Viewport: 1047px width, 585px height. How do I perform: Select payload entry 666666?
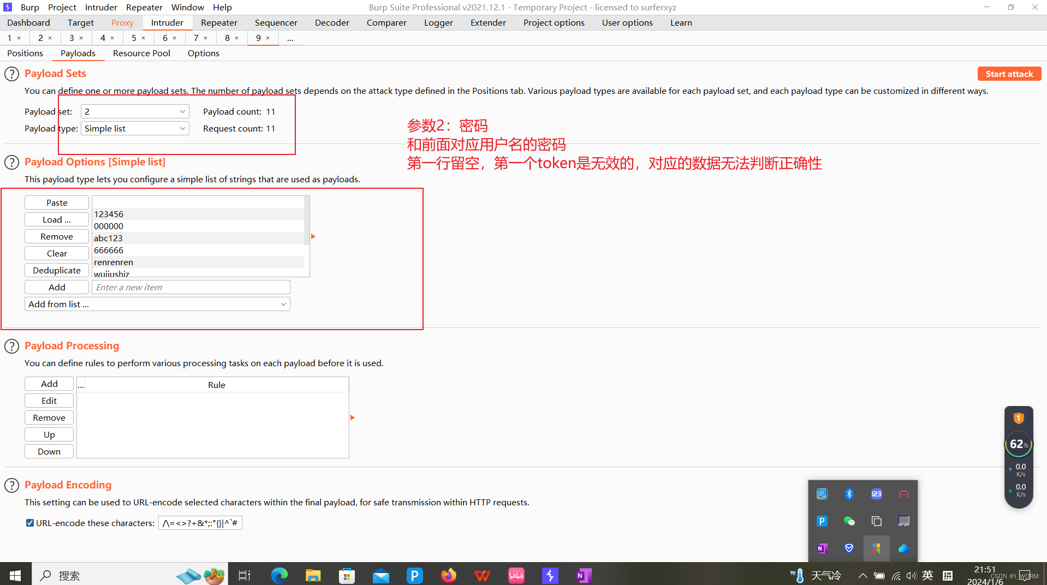click(x=198, y=250)
